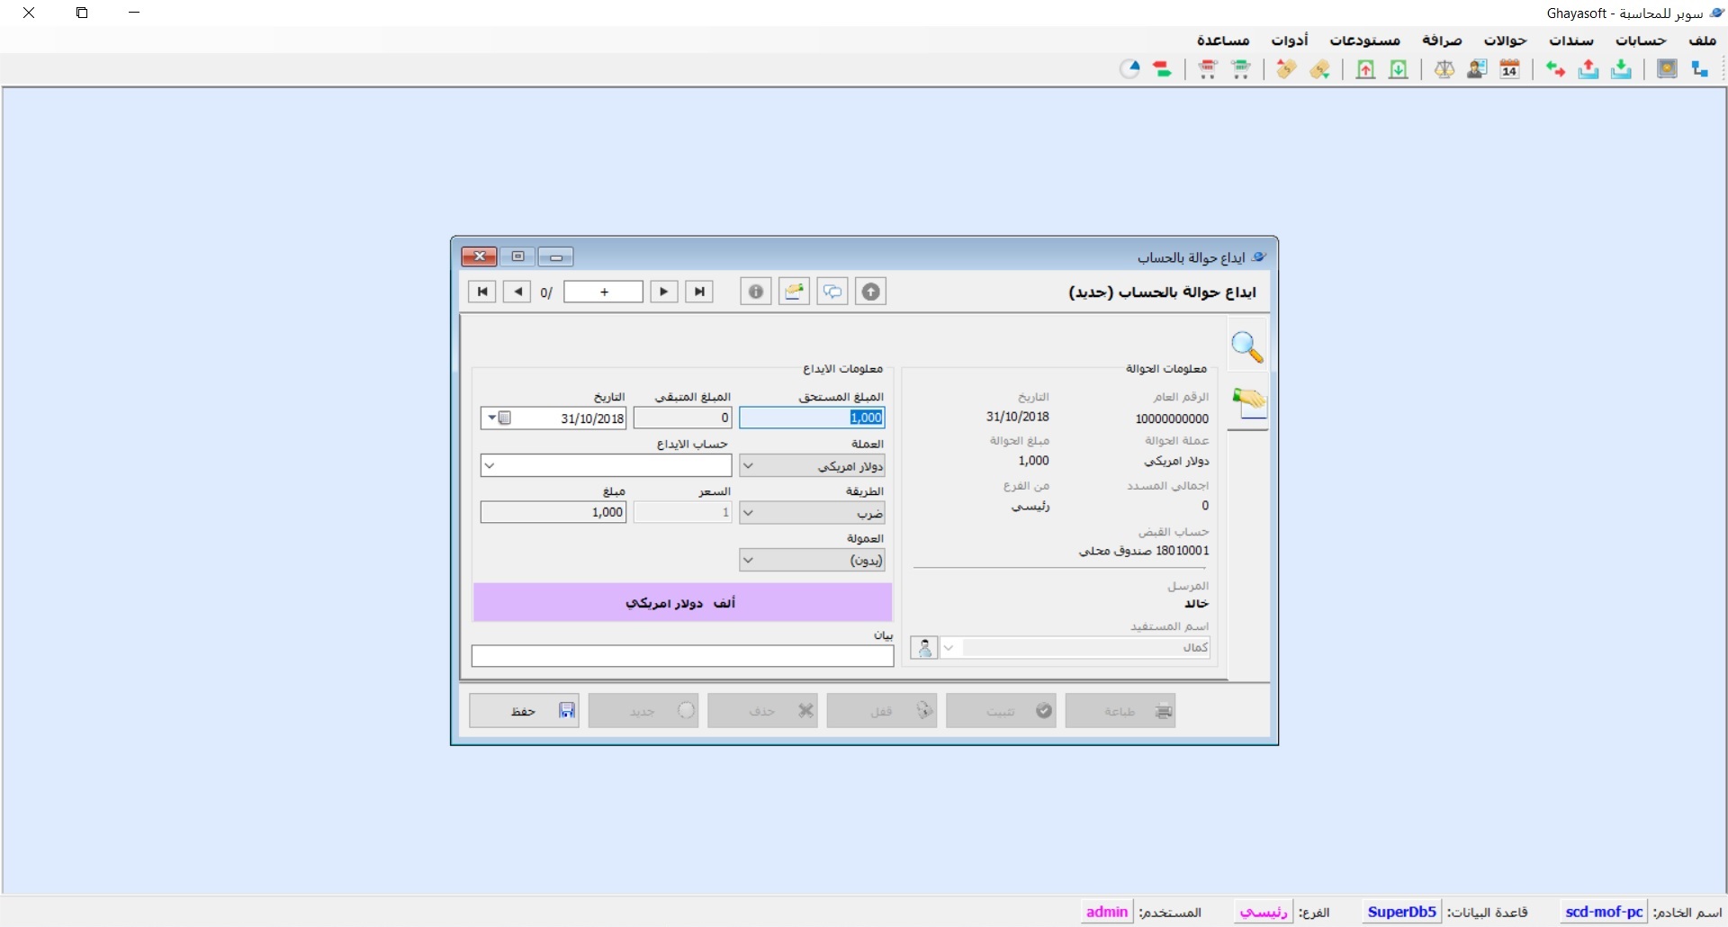This screenshot has width=1728, height=927.
Task: Click the info icon in dialog toolbar
Action: (x=756, y=292)
